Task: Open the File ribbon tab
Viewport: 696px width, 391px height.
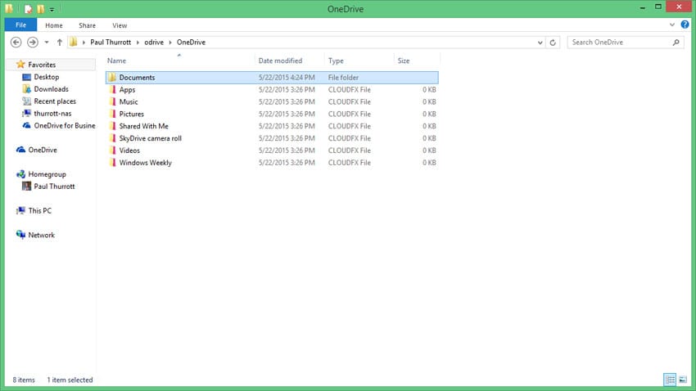Action: coord(20,25)
